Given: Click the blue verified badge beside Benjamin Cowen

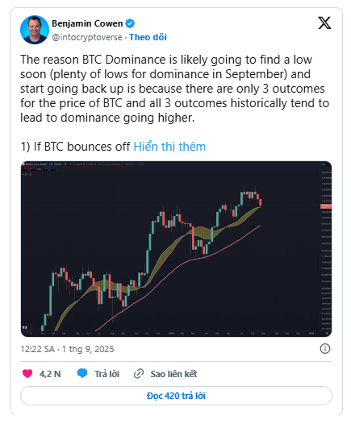Looking at the screenshot, I should click(130, 23).
